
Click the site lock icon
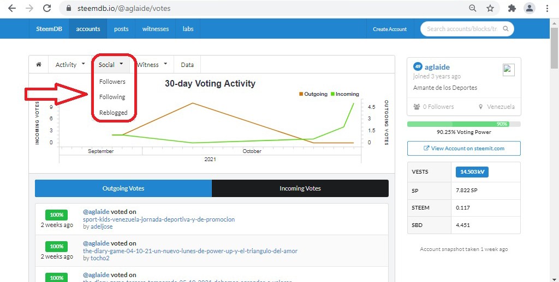click(69, 8)
